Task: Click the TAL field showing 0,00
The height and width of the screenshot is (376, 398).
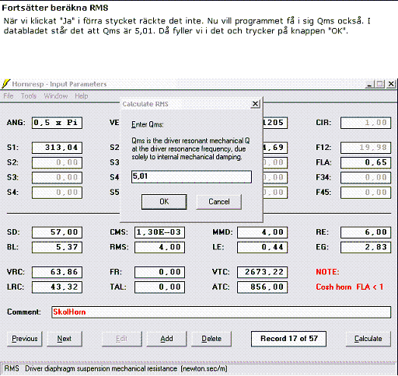Action: tap(159, 287)
